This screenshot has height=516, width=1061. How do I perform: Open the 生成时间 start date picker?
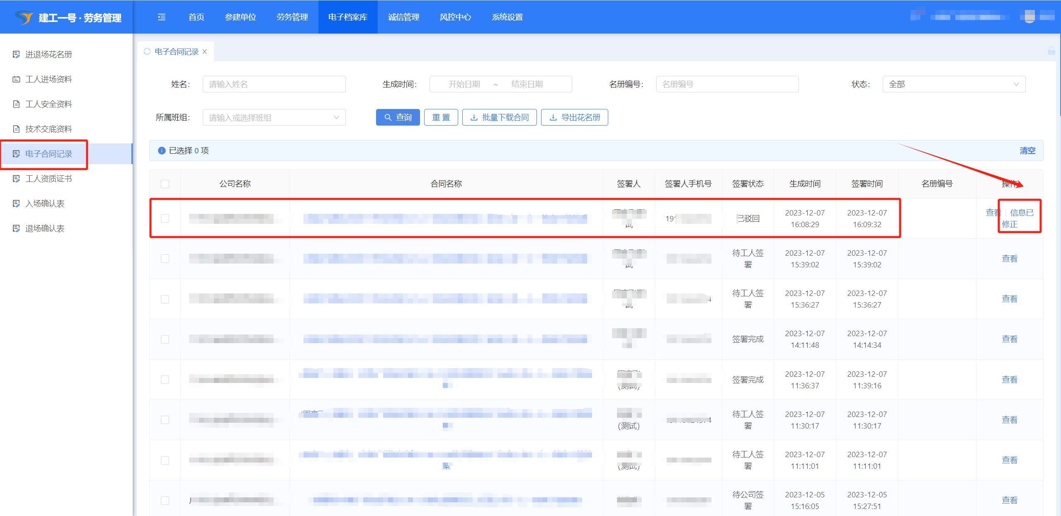tap(464, 84)
